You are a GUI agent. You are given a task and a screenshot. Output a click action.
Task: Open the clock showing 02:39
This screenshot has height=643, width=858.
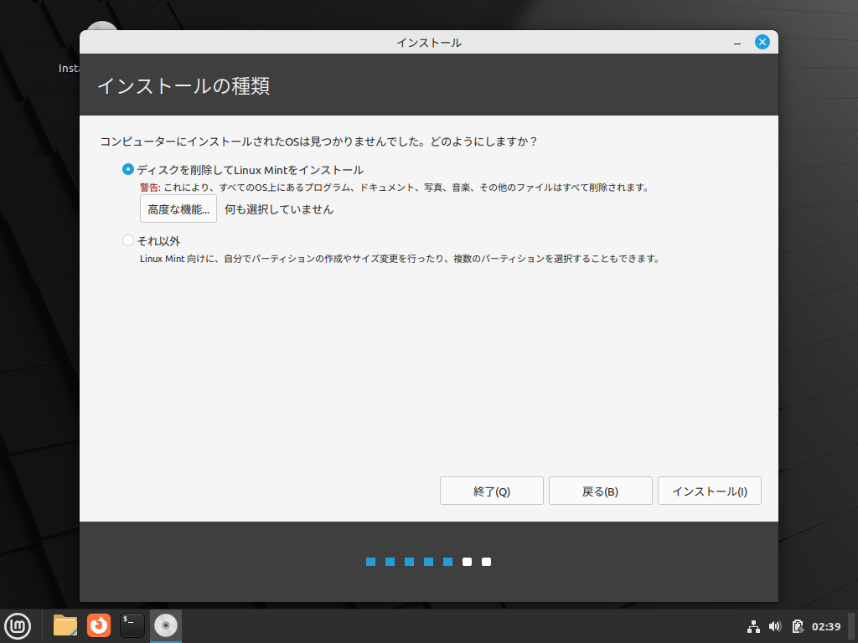[825, 626]
